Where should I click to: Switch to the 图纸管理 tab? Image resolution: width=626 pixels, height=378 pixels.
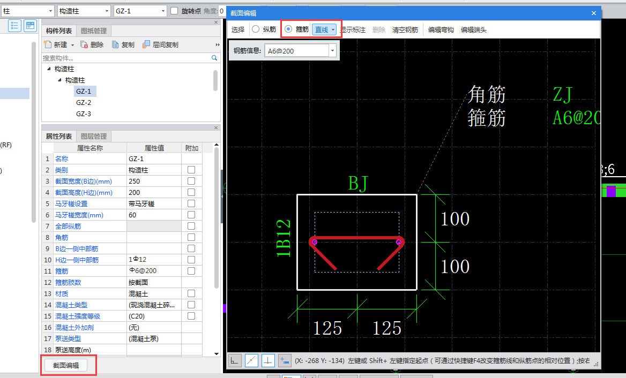pos(94,31)
